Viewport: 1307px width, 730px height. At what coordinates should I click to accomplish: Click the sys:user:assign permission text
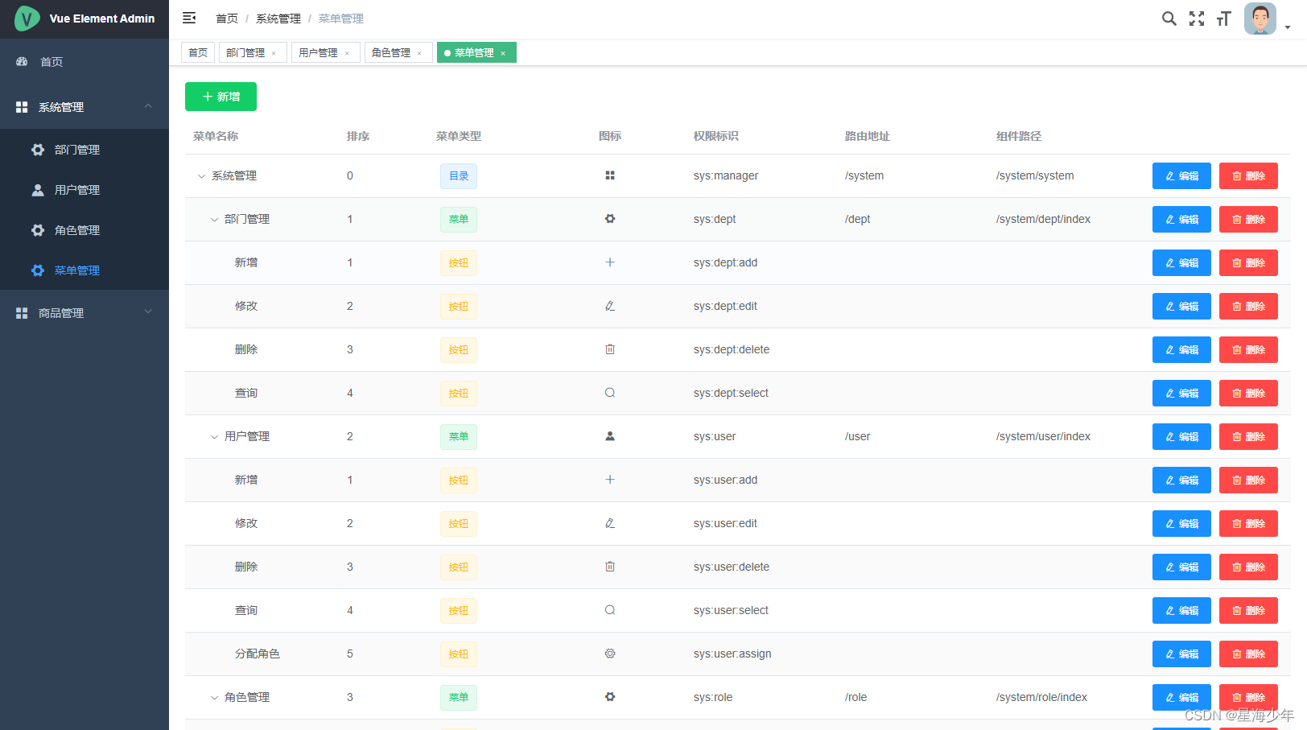tap(732, 654)
